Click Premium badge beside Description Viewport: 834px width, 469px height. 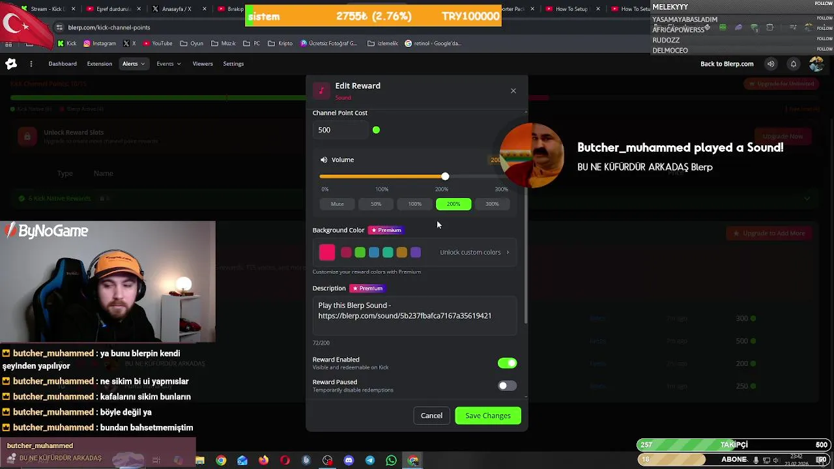[367, 289]
